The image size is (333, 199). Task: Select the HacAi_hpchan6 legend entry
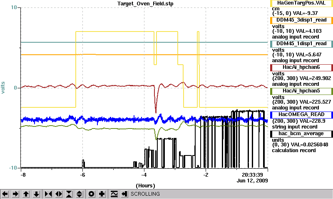tap(301, 68)
